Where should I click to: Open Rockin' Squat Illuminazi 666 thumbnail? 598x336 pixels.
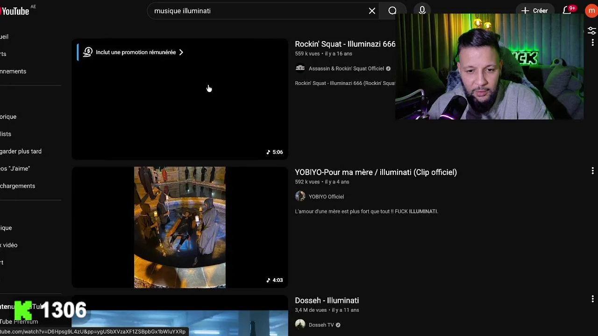(x=180, y=99)
